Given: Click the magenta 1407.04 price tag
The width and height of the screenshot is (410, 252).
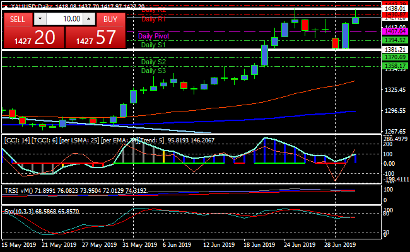Looking at the screenshot, I should click(394, 31).
